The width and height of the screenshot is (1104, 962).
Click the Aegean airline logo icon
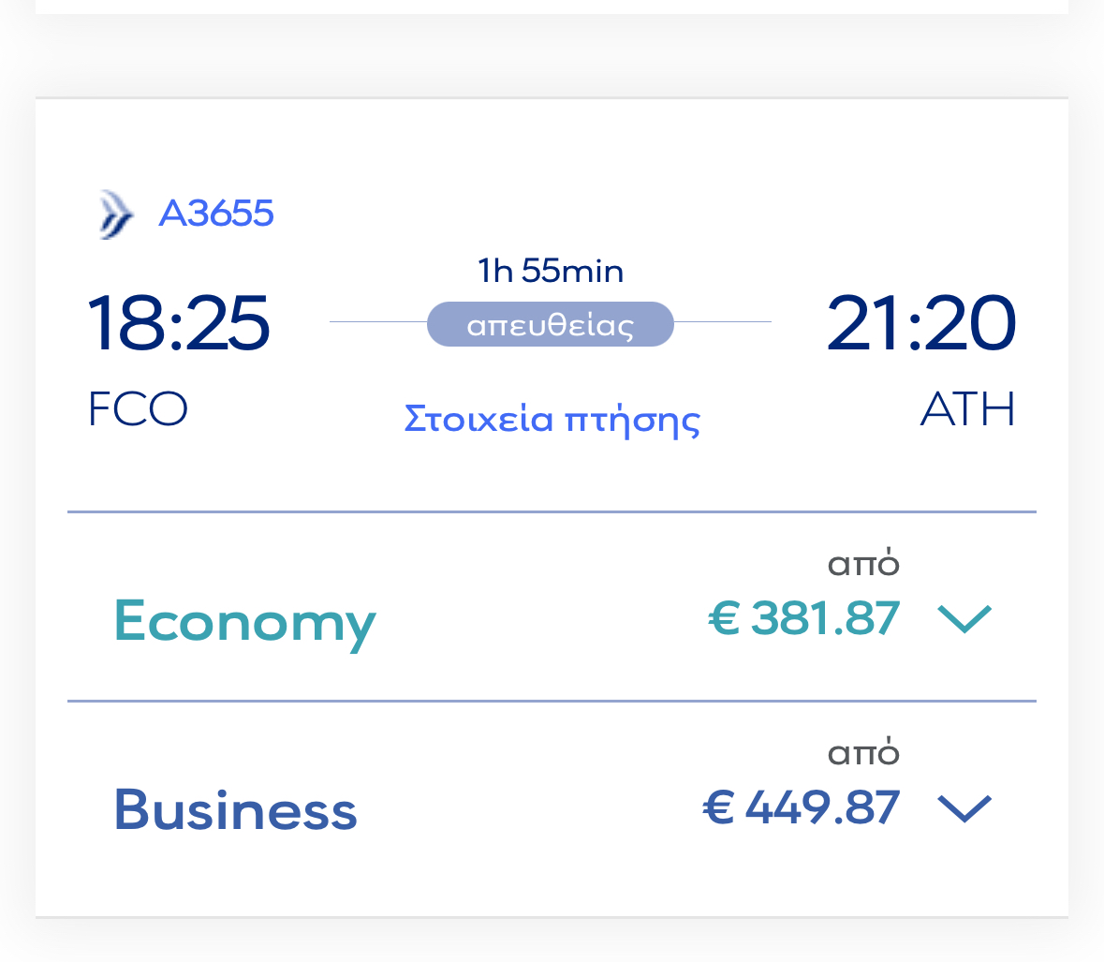pos(116,215)
